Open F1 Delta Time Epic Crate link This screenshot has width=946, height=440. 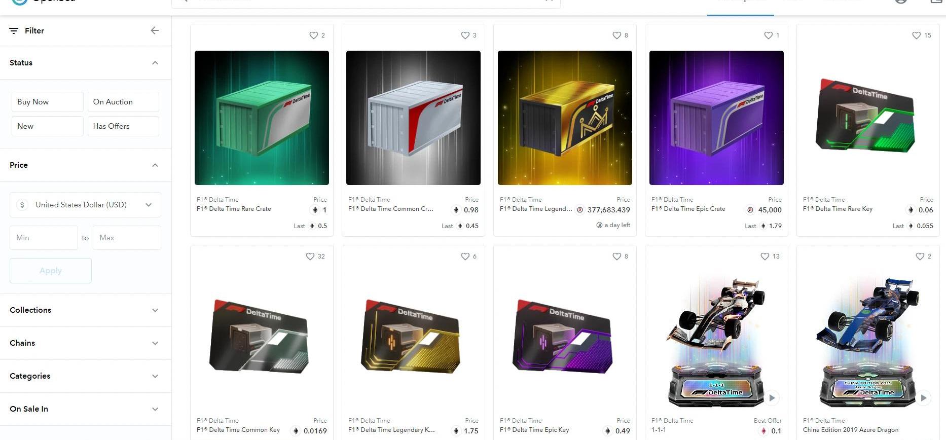coord(688,209)
